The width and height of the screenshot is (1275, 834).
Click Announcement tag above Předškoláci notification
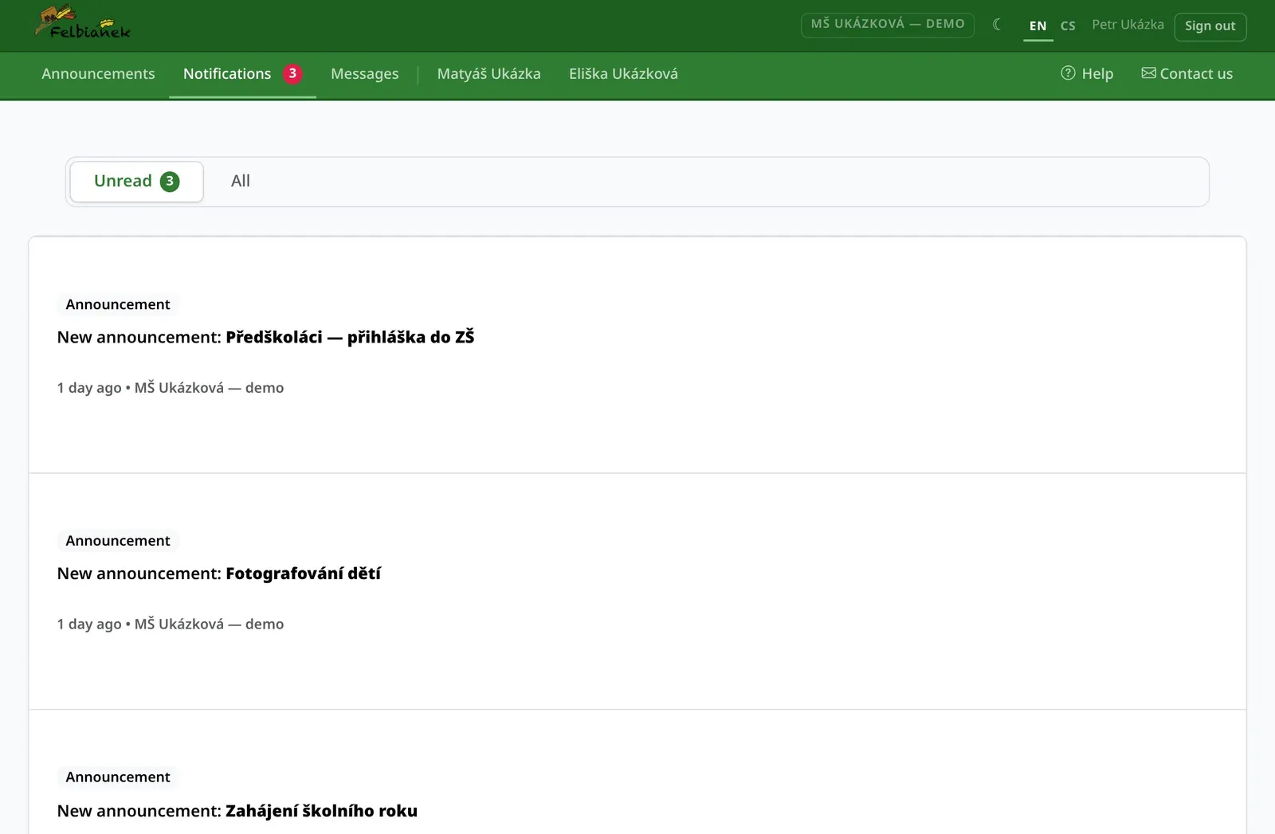pyautogui.click(x=118, y=304)
